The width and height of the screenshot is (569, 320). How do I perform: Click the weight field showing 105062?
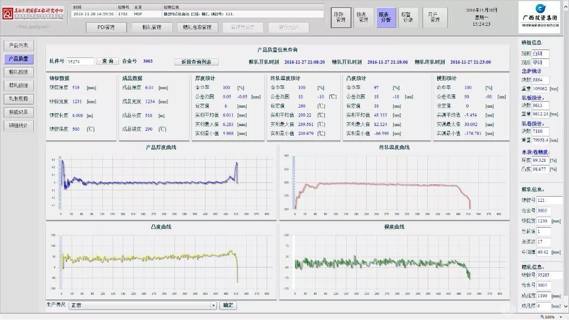click(x=541, y=89)
